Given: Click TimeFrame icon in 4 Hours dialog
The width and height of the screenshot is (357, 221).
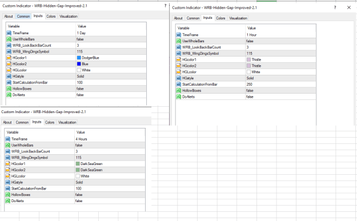Looking at the screenshot, I should (x=8, y=139).
